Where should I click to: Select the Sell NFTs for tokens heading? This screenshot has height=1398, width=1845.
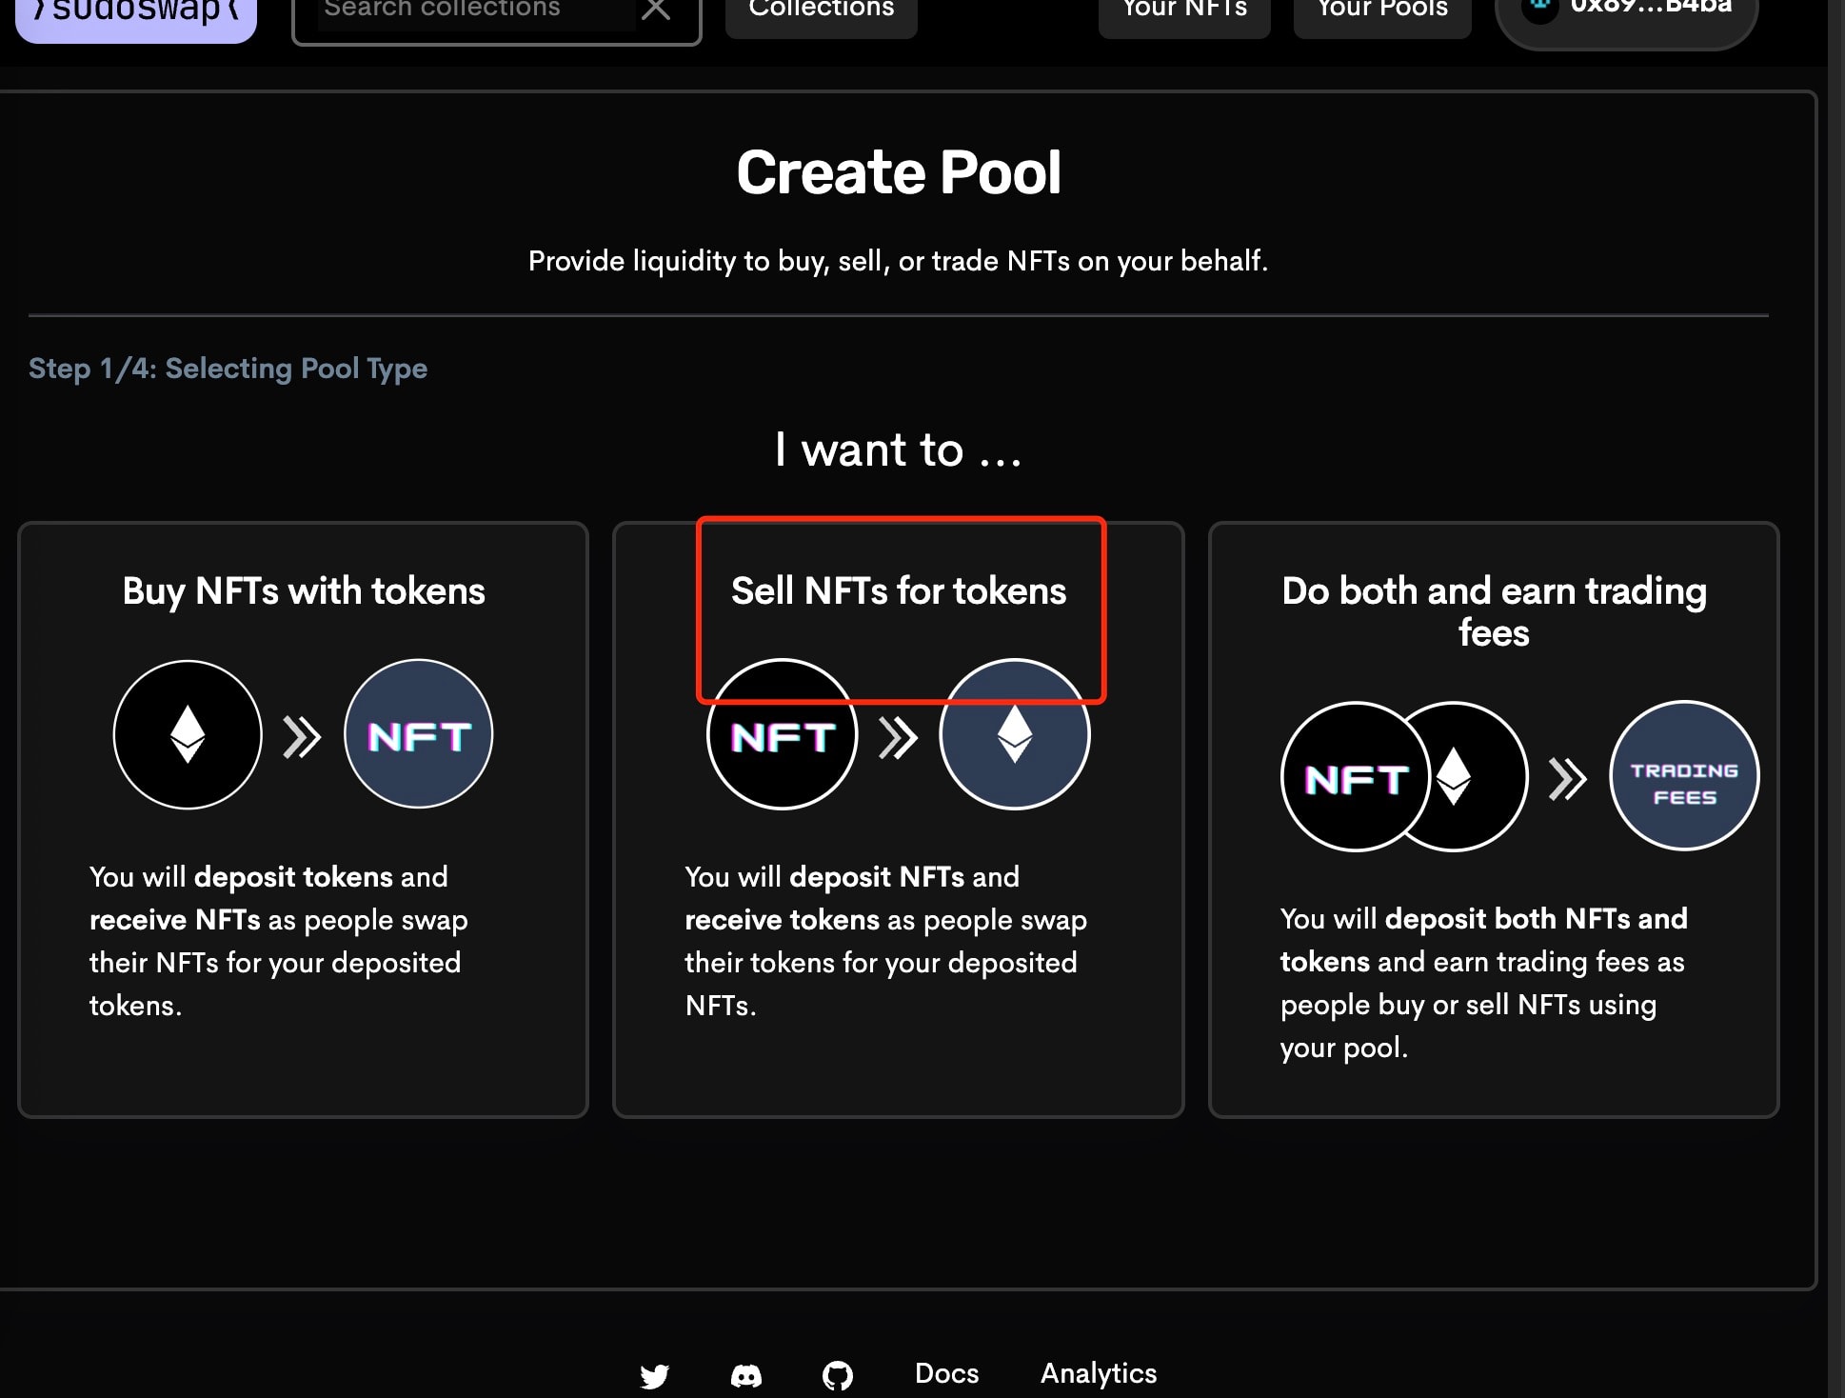[898, 590]
